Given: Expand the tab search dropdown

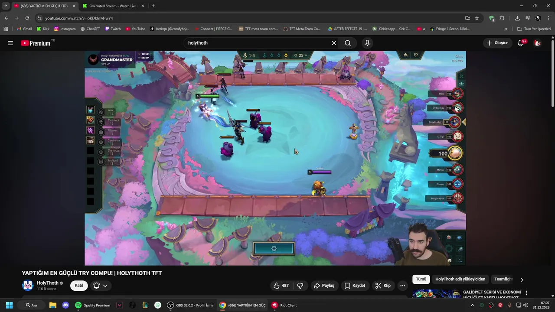Looking at the screenshot, I should tap(6, 6).
